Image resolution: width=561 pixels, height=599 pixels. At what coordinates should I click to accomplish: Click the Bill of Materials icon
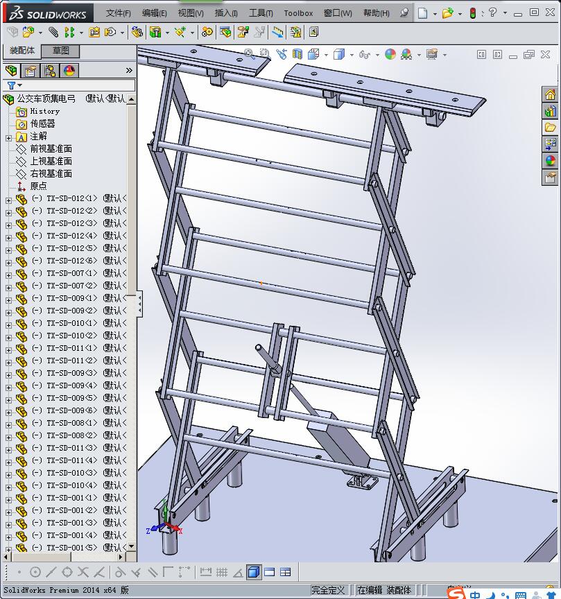click(x=225, y=33)
